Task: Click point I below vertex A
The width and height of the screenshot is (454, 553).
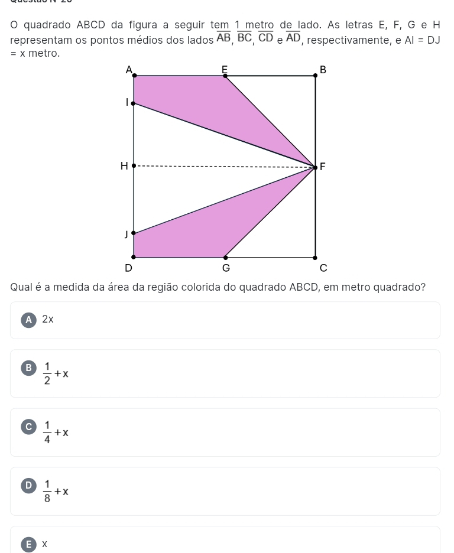Action: click(133, 103)
